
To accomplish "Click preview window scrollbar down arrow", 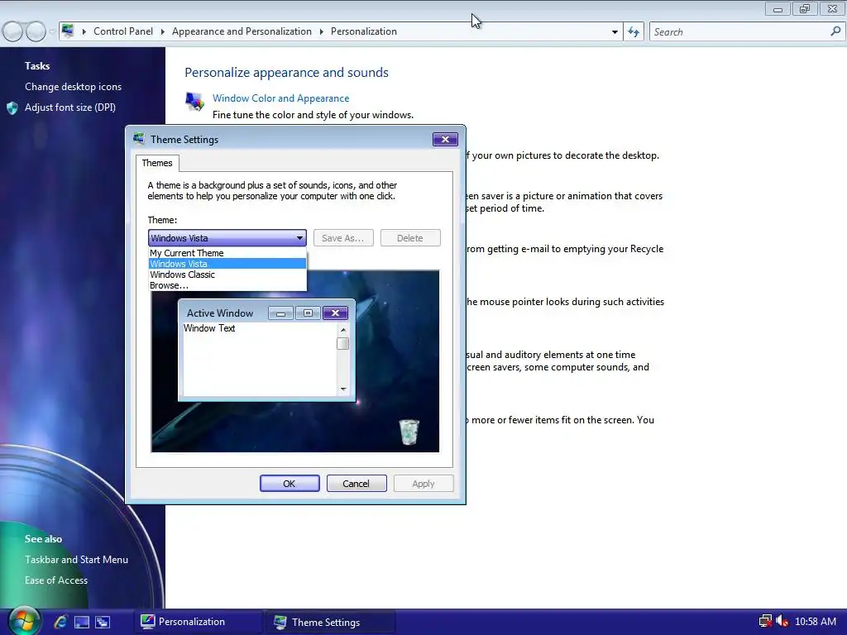I will 343,389.
